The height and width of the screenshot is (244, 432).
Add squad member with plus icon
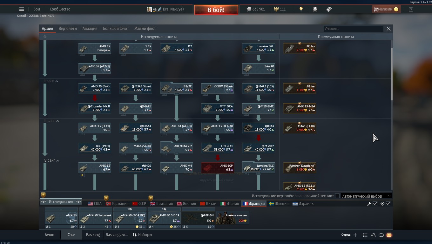click(355, 235)
